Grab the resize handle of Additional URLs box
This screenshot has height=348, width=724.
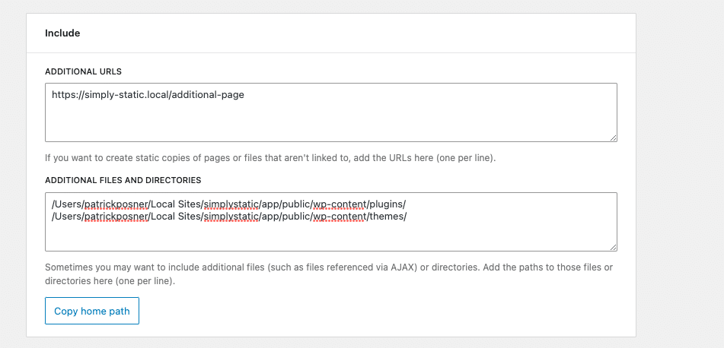click(613, 138)
